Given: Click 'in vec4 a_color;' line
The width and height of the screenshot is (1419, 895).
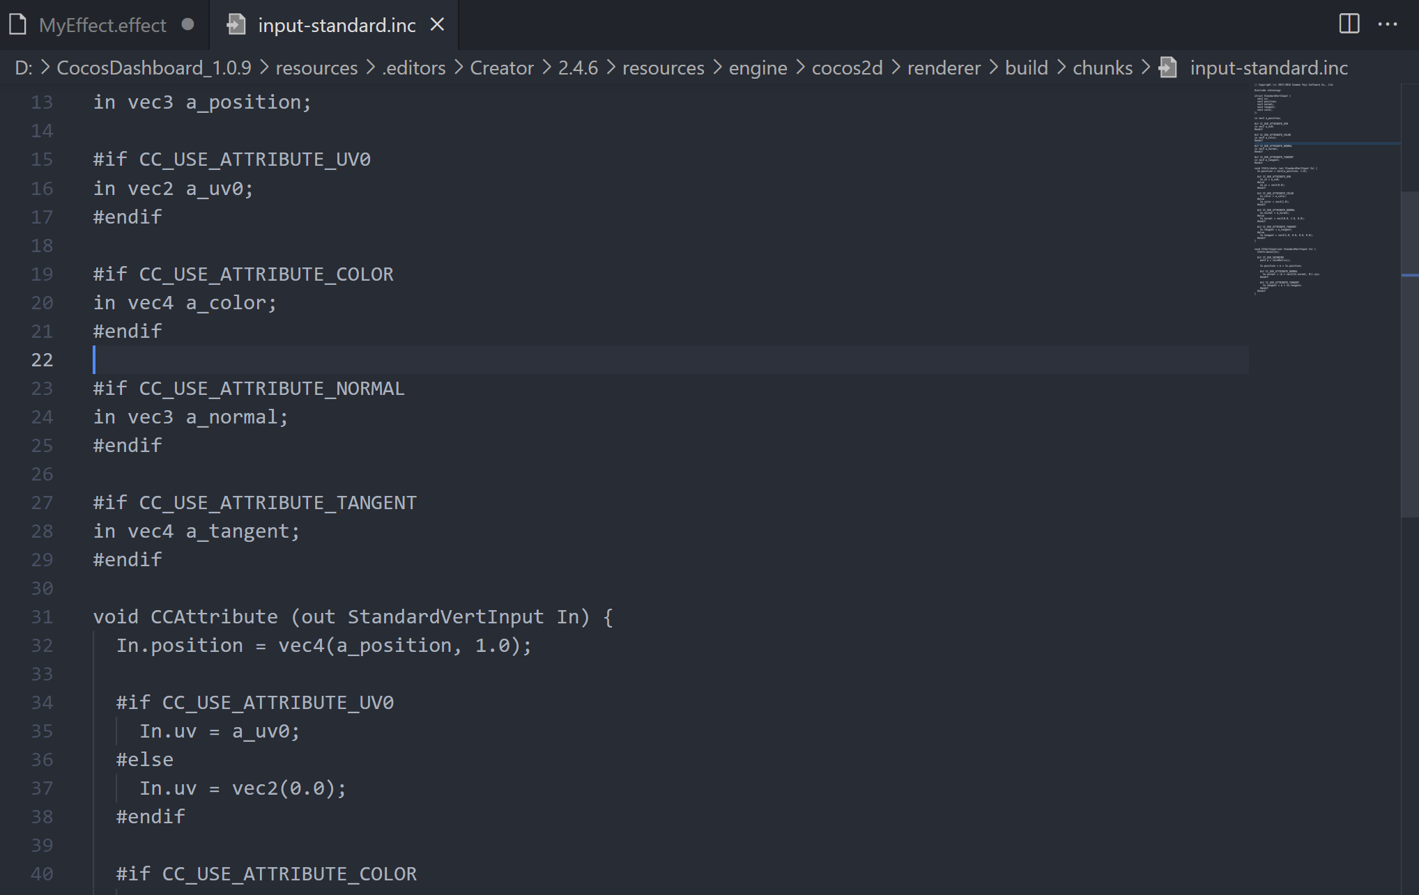Looking at the screenshot, I should tap(185, 302).
